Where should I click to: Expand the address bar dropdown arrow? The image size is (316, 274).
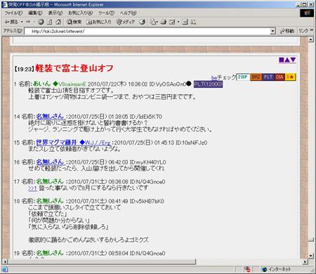pos(272,31)
